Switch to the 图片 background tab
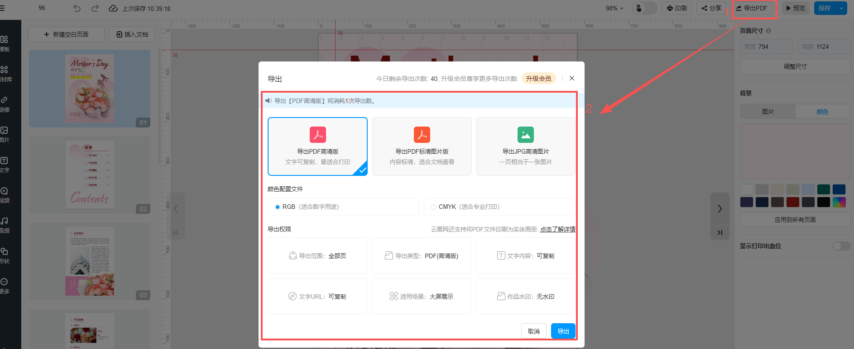 click(768, 112)
